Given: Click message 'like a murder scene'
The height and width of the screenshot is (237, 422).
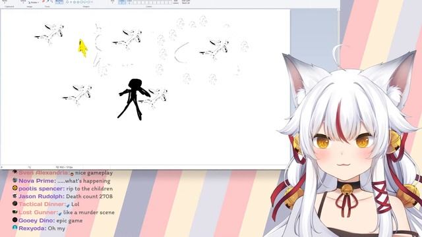Looking at the screenshot, I should click(89, 212).
